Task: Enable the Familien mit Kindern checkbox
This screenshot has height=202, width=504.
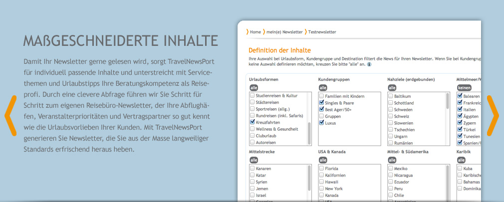Action: [321, 96]
